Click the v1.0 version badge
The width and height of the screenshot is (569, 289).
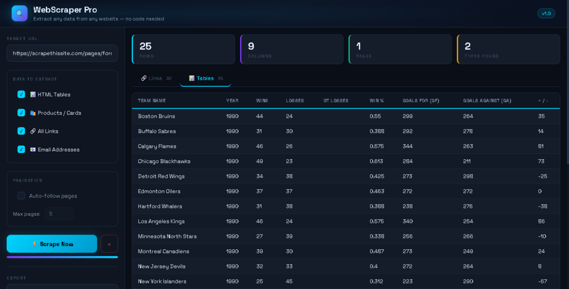point(546,14)
